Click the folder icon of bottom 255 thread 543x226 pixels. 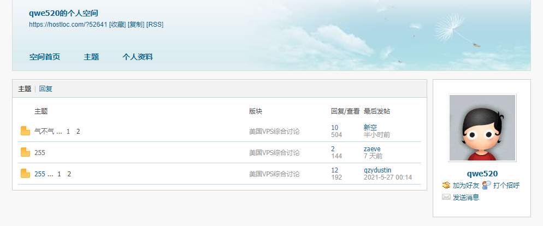[x=25, y=174]
